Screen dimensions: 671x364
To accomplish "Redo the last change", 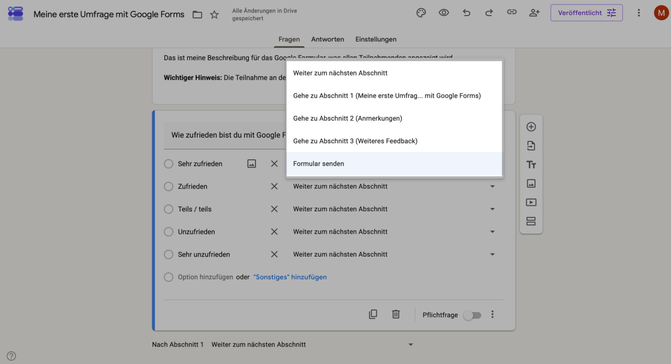I will pos(489,13).
